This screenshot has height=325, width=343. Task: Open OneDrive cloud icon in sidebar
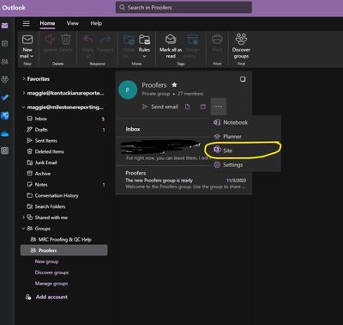tap(5, 133)
